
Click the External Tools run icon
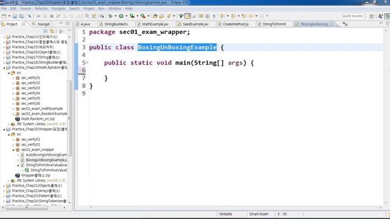coord(143,16)
